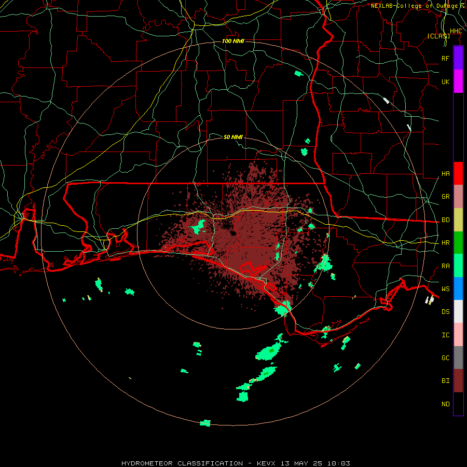Click the GR legend label
The image size is (467, 467).
445,197
